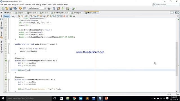Click the Last Edit icon in editor toolbar
This screenshot has width=180, height=101.
pyautogui.click(x=19, y=16)
